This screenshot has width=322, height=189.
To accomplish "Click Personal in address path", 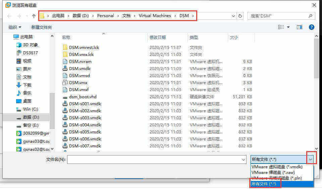I will click(x=105, y=16).
